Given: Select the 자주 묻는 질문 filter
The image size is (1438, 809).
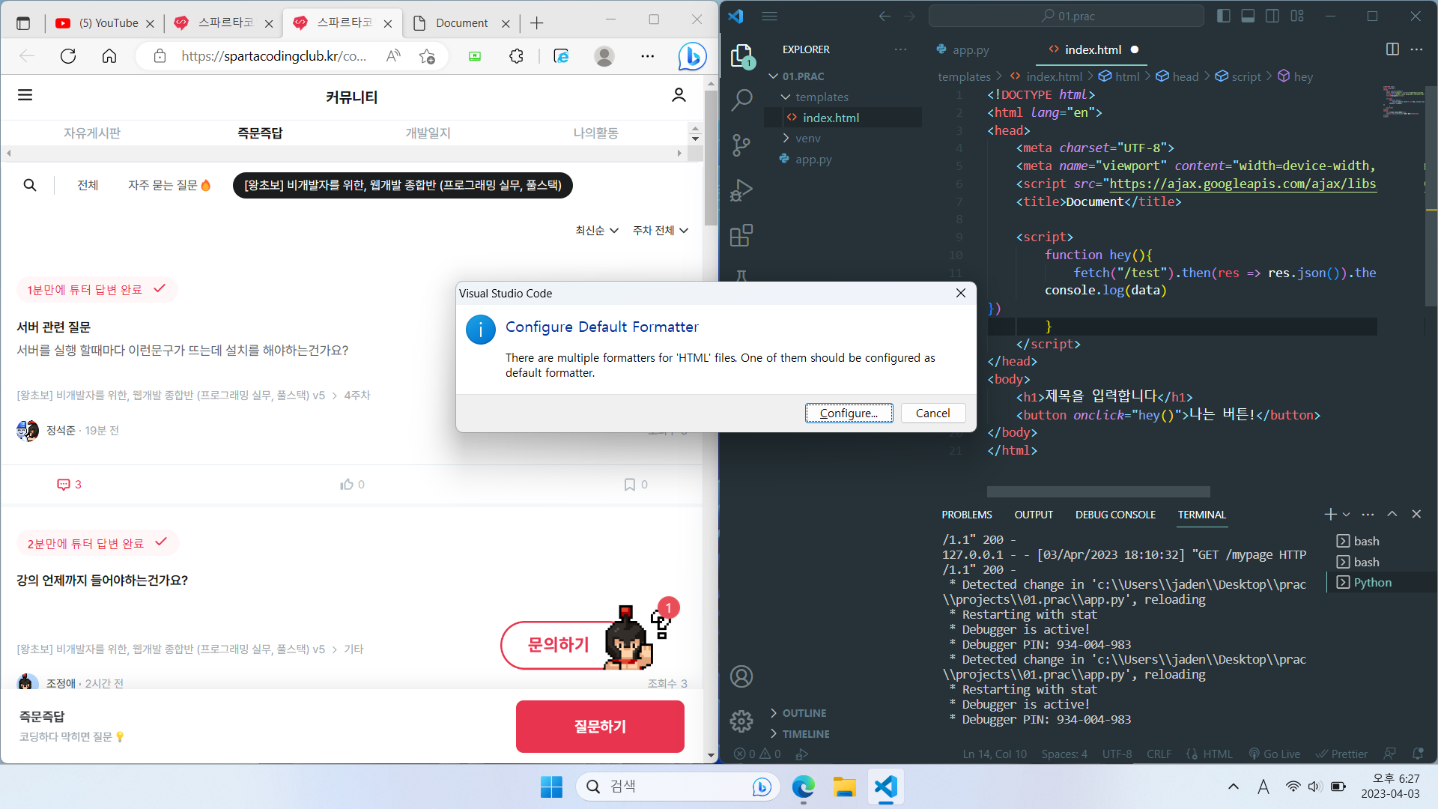Looking at the screenshot, I should (x=169, y=185).
